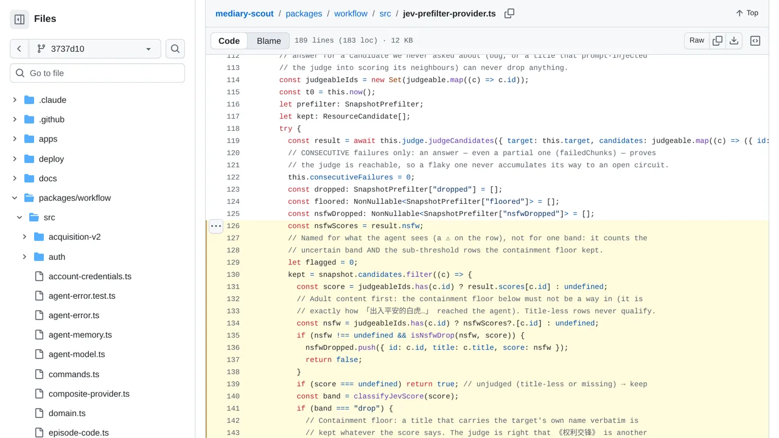Select the src open folder icon
This screenshot has height=438, width=779.
coord(34,217)
